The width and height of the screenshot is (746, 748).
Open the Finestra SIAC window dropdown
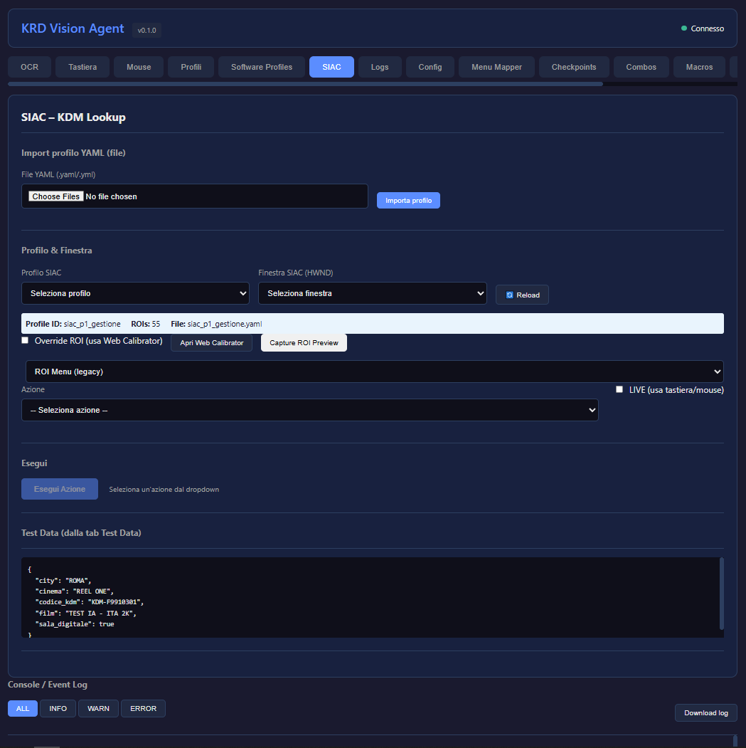(x=372, y=293)
